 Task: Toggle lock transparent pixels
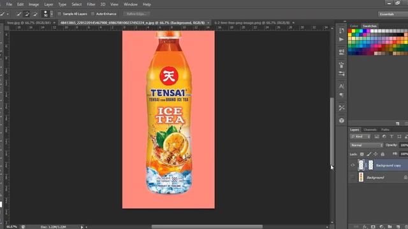click(x=362, y=154)
